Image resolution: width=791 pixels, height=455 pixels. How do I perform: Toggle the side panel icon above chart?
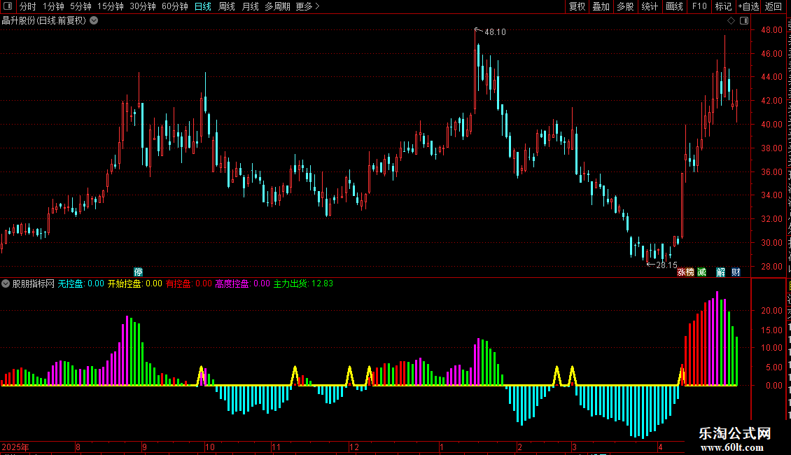[x=744, y=21]
